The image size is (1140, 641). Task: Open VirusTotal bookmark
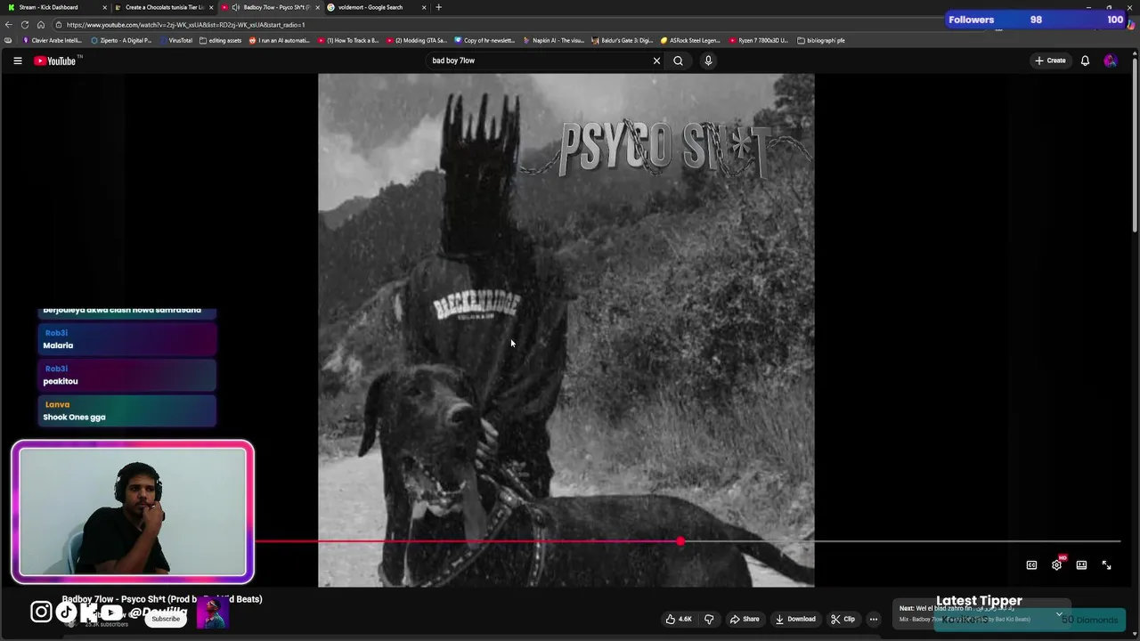175,40
